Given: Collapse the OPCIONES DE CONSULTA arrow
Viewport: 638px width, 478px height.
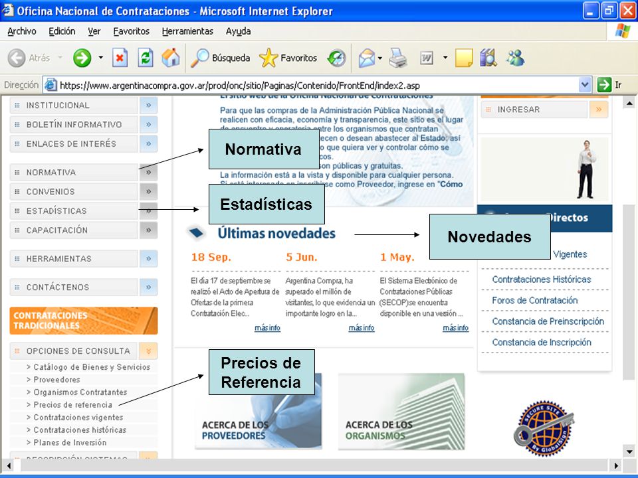Looking at the screenshot, I should [x=148, y=351].
